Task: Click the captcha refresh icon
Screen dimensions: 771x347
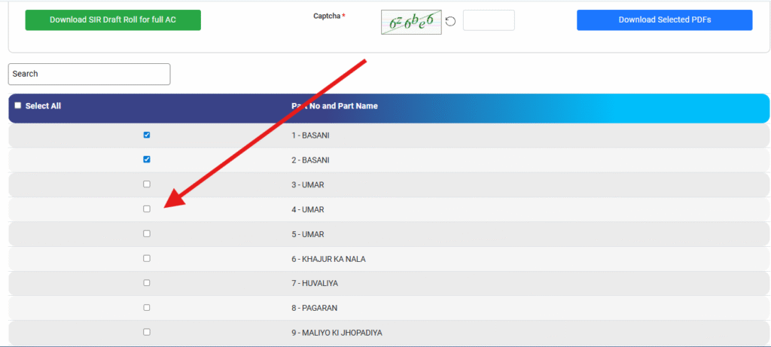Action: pyautogui.click(x=450, y=21)
